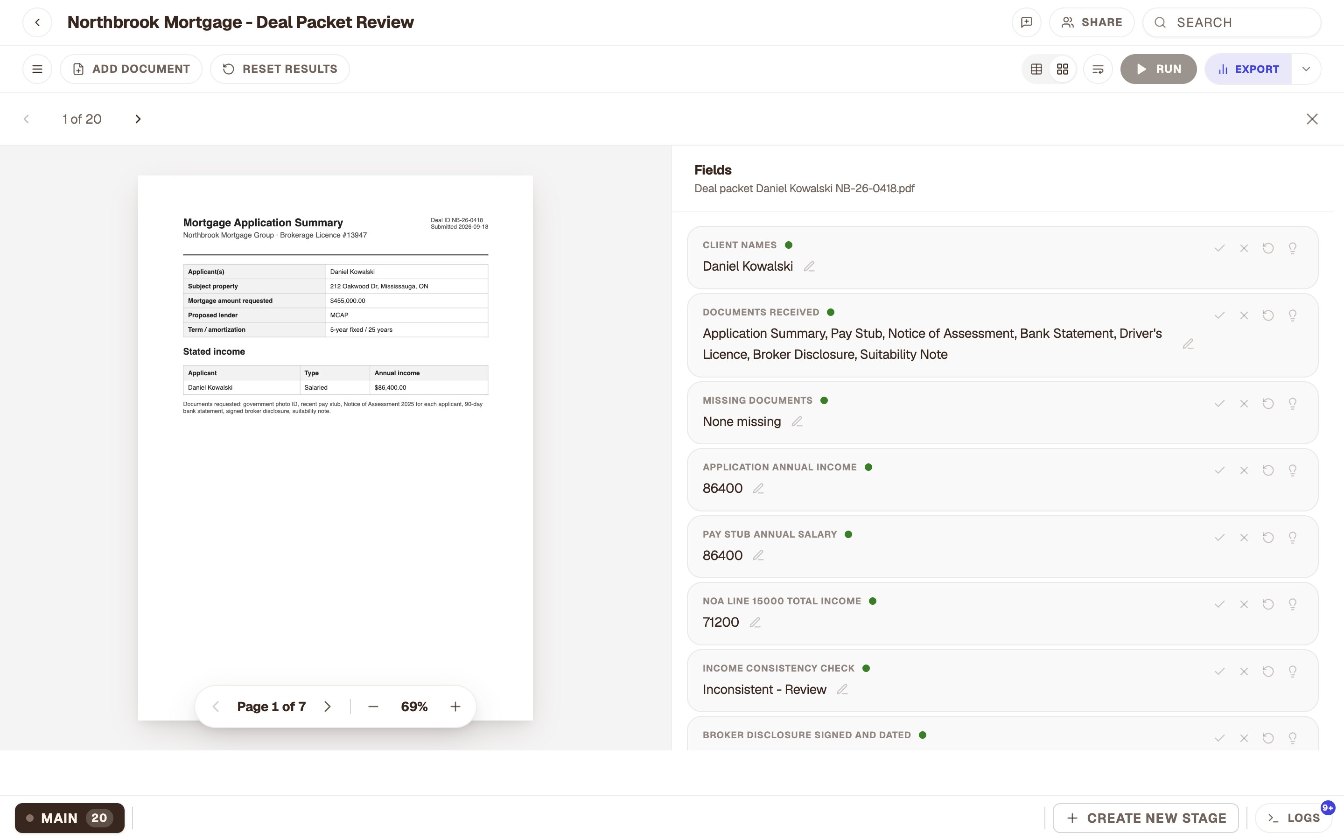Approve the Documents Received field
1344x840 pixels.
pos(1219,315)
